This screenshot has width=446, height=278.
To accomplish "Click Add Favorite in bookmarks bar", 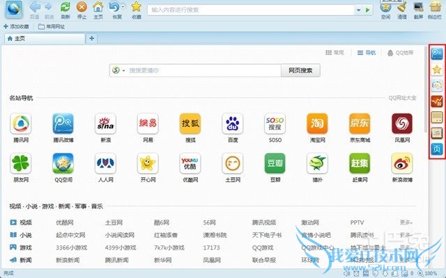I will (x=16, y=26).
